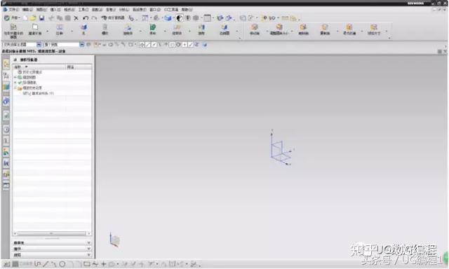Viewport: 449px width, 269px height.
Task: Open the GC工具箱 menu
Action: (171, 10)
